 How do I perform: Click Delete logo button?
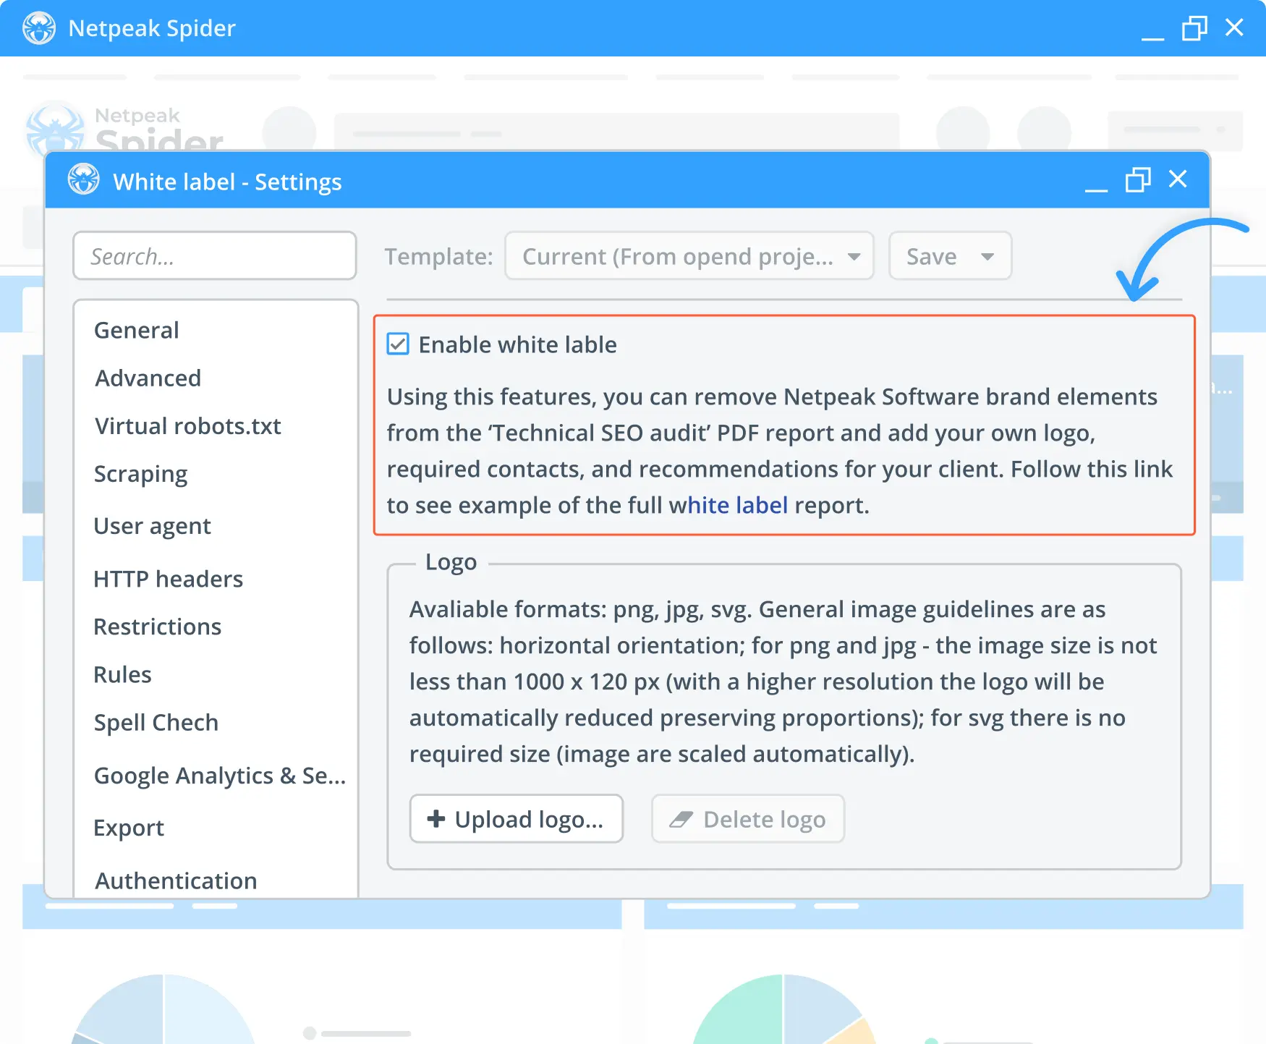pyautogui.click(x=748, y=819)
